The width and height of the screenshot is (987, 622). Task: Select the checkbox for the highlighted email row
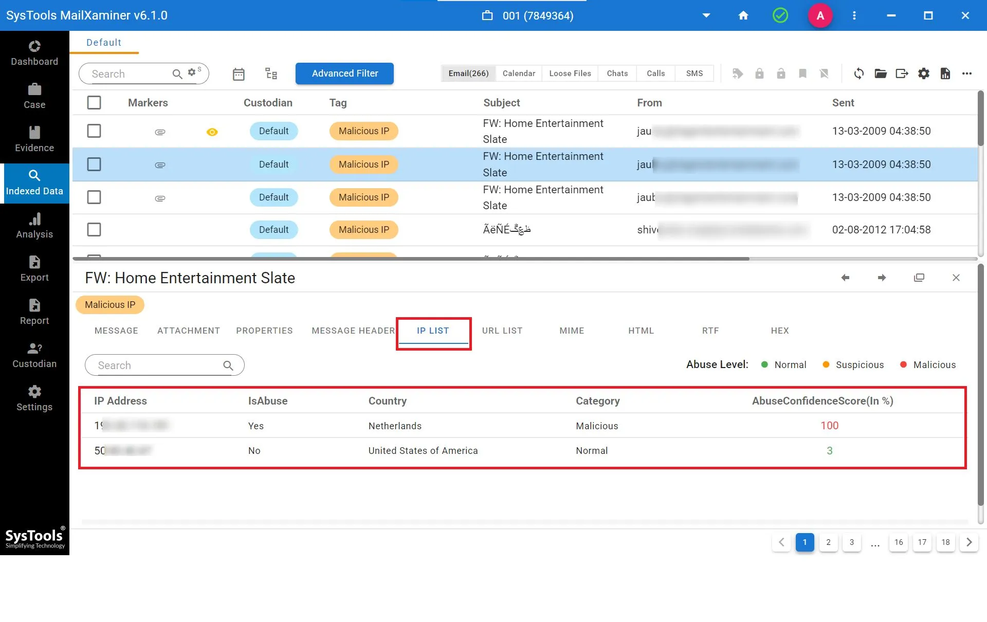pyautogui.click(x=94, y=164)
